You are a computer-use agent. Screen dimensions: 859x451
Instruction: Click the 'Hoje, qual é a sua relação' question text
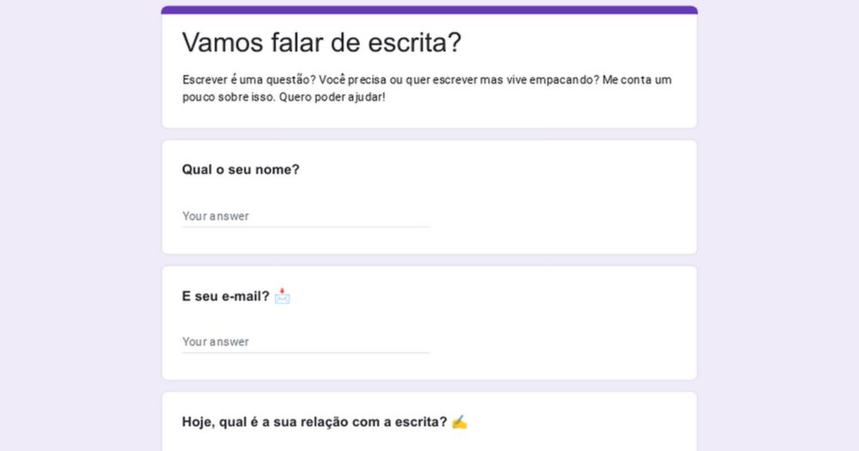314,422
